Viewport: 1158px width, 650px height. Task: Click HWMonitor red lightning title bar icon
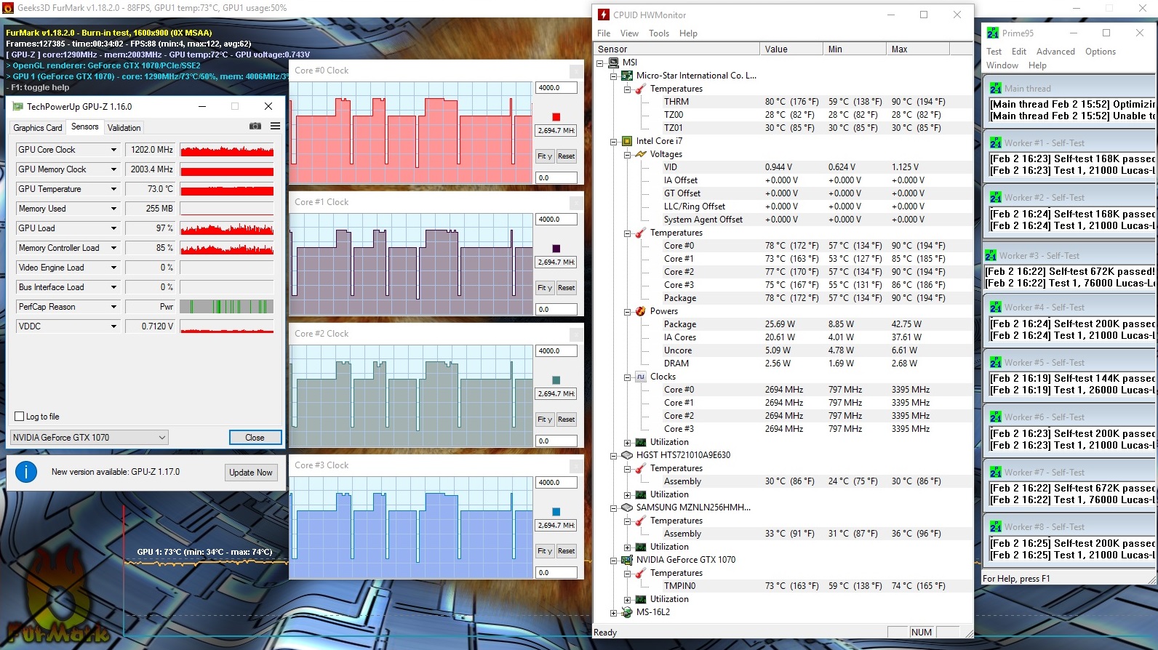click(604, 15)
